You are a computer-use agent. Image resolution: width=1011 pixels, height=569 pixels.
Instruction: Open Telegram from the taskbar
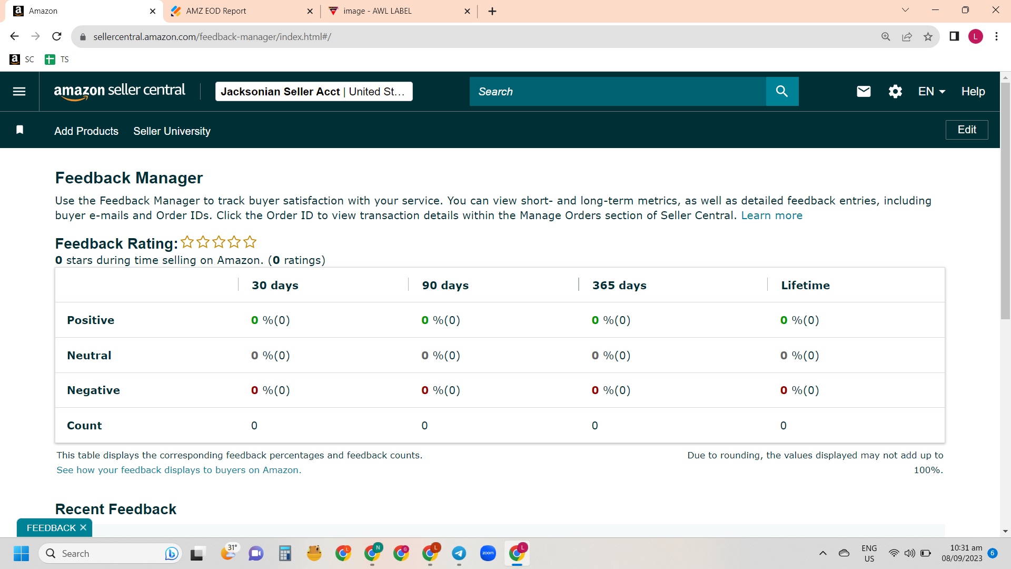459,553
